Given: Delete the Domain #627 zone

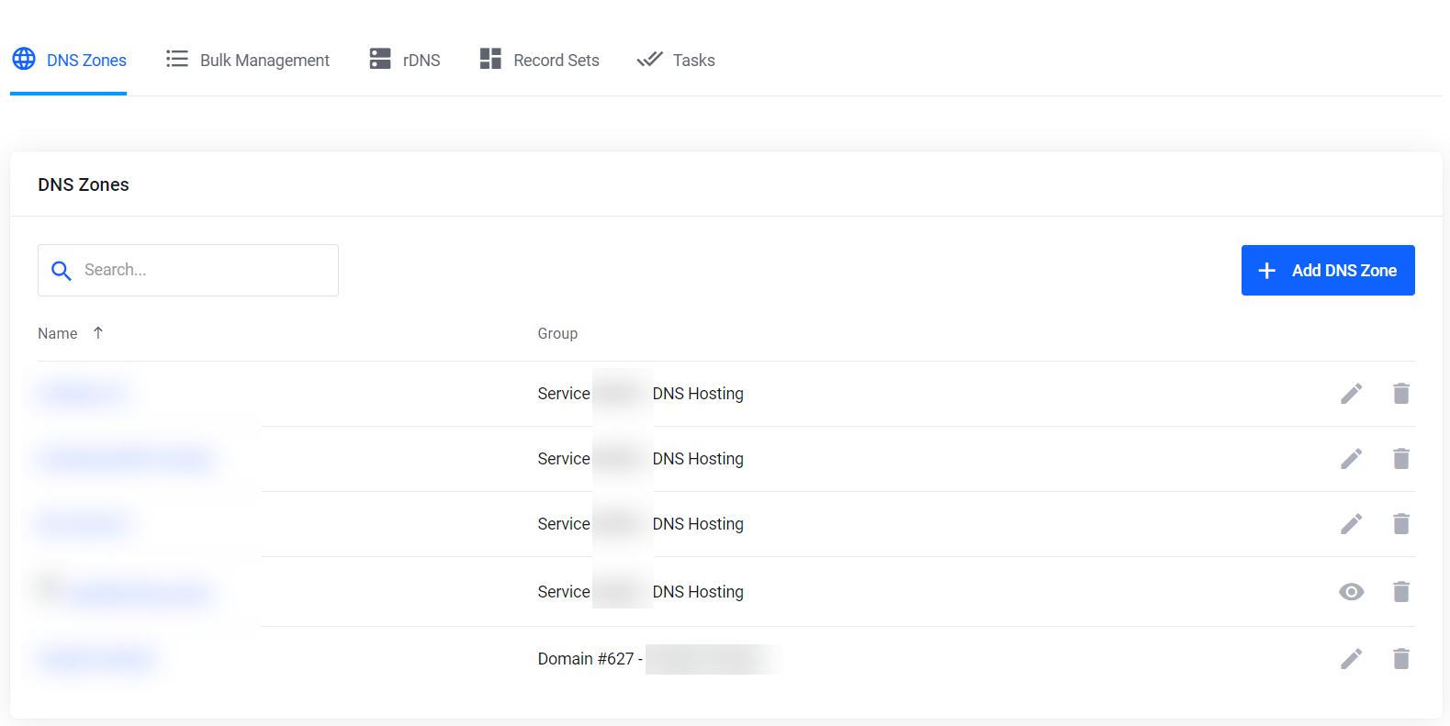Looking at the screenshot, I should click(x=1400, y=659).
